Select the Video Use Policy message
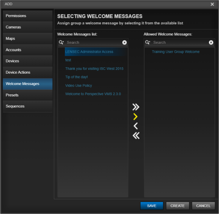Screen dimensions: 219x214 pyautogui.click(x=79, y=85)
